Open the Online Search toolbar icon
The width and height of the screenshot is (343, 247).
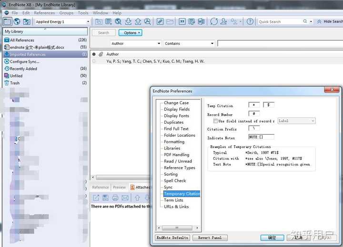118,21
